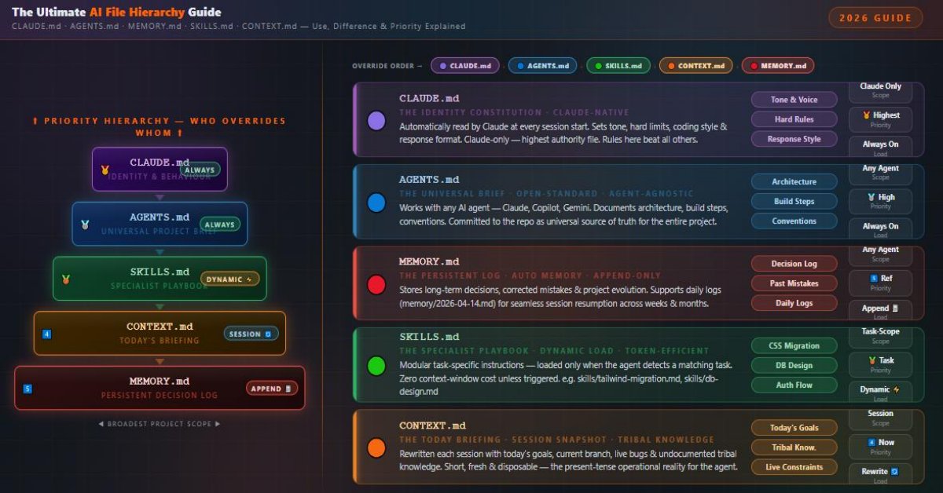Click the Always On load box in the CLAUDE.md card
Viewport: 943px width, 493px height.
point(880,148)
